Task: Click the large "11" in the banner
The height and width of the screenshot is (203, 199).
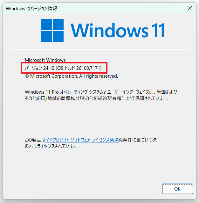Action: 158,30
